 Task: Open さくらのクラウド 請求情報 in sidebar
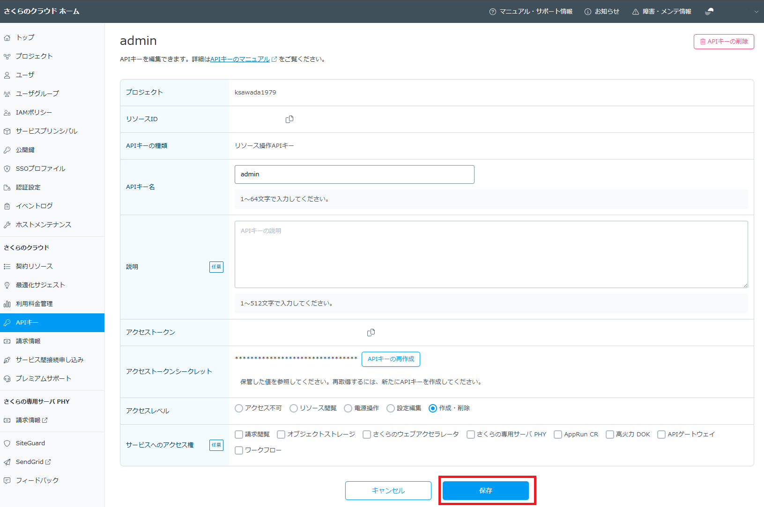point(52,341)
